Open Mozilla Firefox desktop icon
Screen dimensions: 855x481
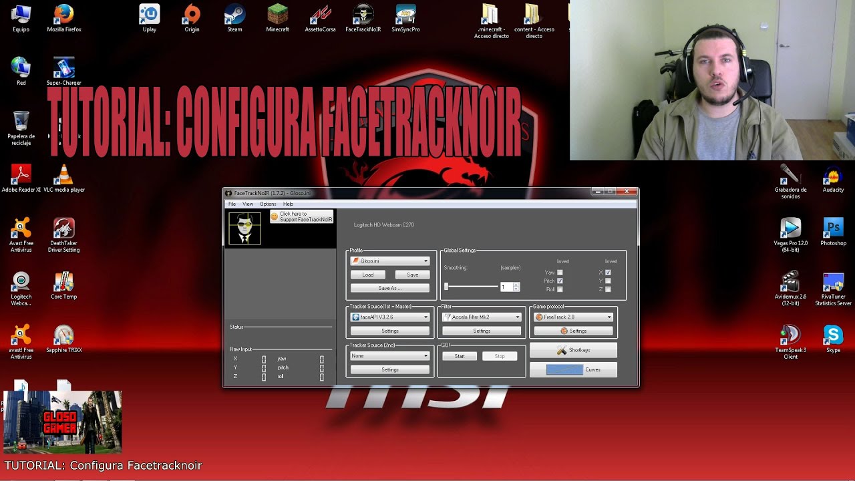[64, 18]
